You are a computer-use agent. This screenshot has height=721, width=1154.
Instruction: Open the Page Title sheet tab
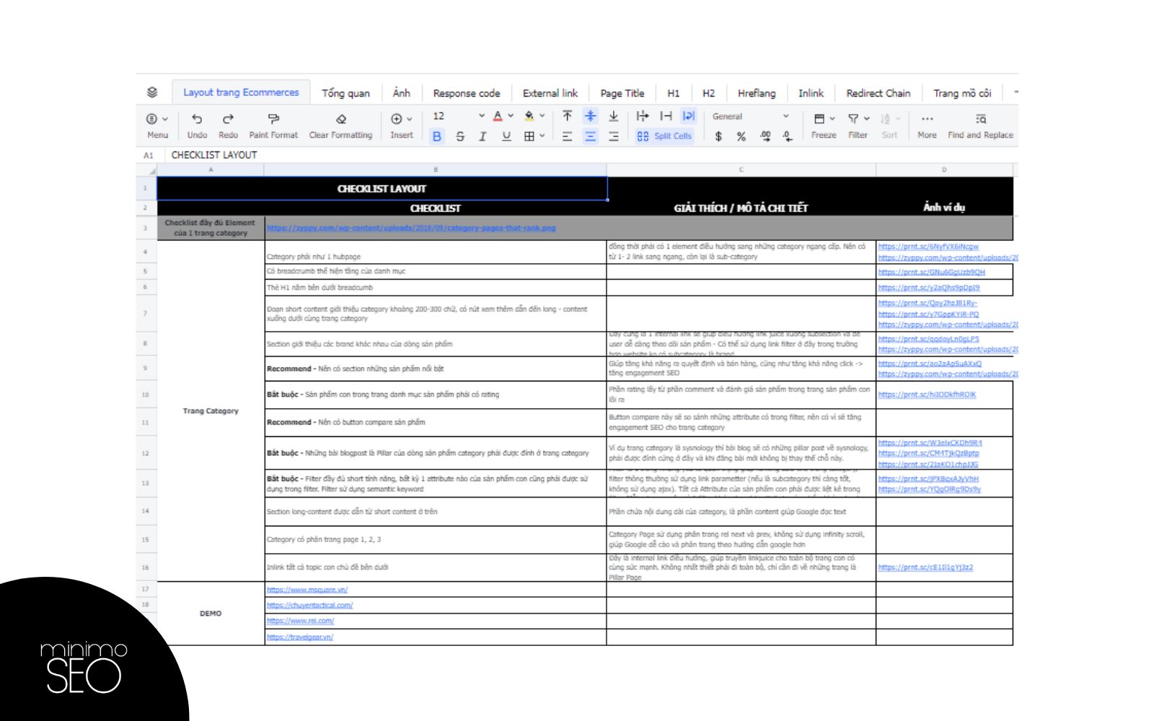click(x=622, y=93)
